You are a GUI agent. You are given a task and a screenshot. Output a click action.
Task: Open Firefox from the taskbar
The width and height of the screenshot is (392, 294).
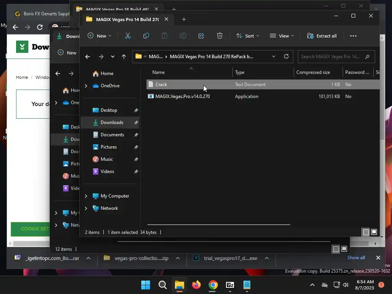(x=196, y=285)
